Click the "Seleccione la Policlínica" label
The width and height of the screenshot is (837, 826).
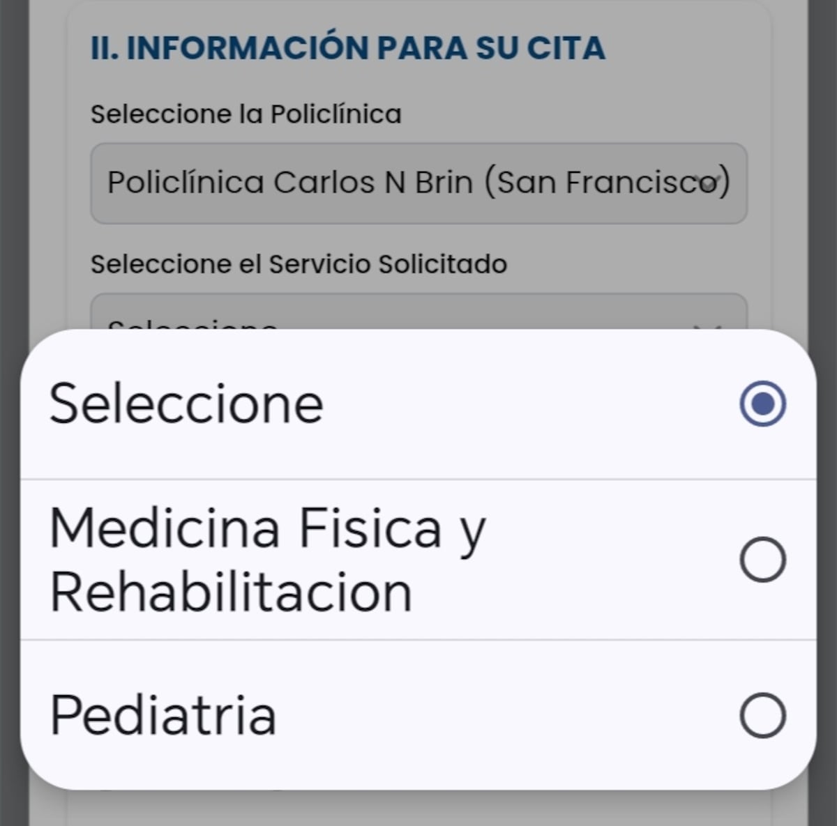246,114
